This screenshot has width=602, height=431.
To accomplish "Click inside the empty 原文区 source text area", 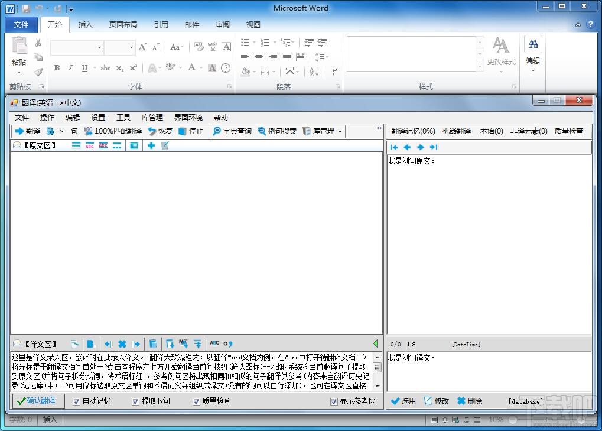I will (197, 243).
